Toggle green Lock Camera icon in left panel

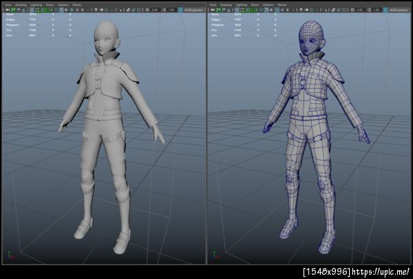[x=12, y=10]
